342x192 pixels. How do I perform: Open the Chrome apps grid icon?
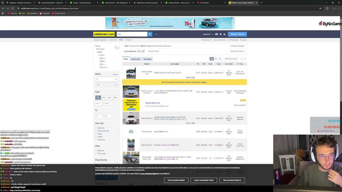3,13
